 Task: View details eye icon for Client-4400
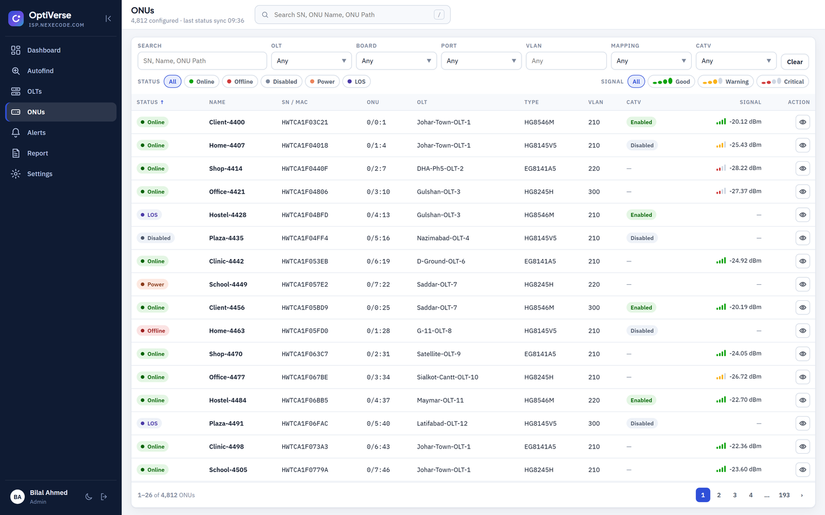[803, 122]
